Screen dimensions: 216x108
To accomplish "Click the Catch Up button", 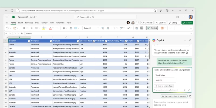I will [161, 23].
